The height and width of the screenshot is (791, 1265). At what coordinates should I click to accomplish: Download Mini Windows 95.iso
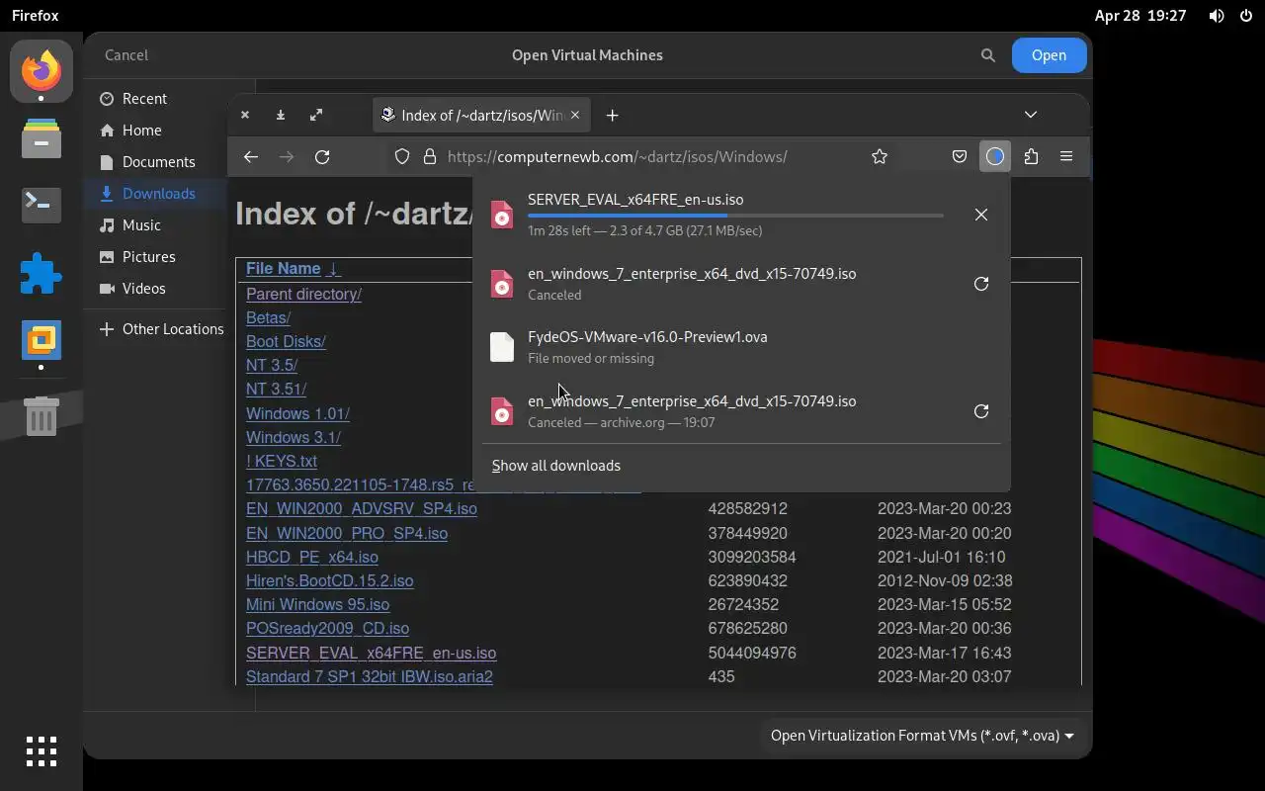317,604
